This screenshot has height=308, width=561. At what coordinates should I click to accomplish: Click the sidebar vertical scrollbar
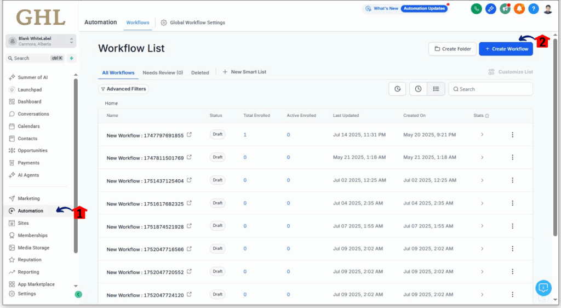76,166
